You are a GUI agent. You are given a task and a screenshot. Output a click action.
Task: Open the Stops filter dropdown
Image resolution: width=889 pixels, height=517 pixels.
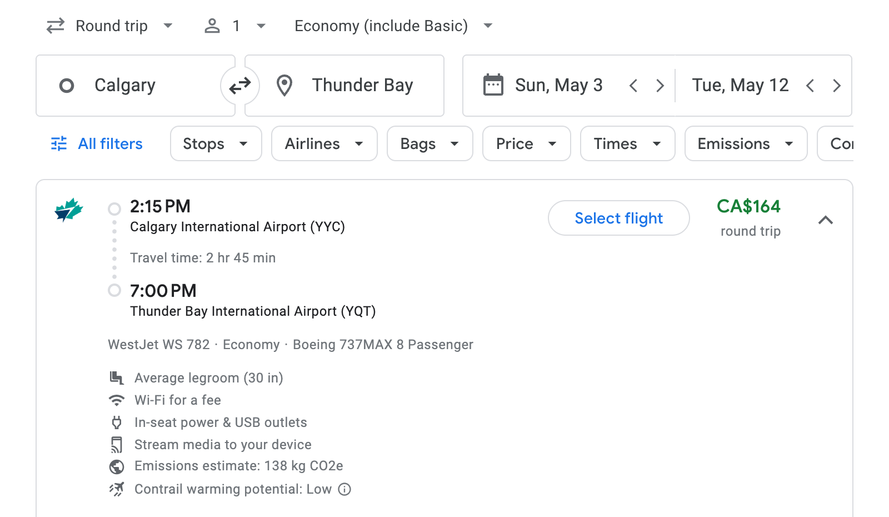[216, 143]
